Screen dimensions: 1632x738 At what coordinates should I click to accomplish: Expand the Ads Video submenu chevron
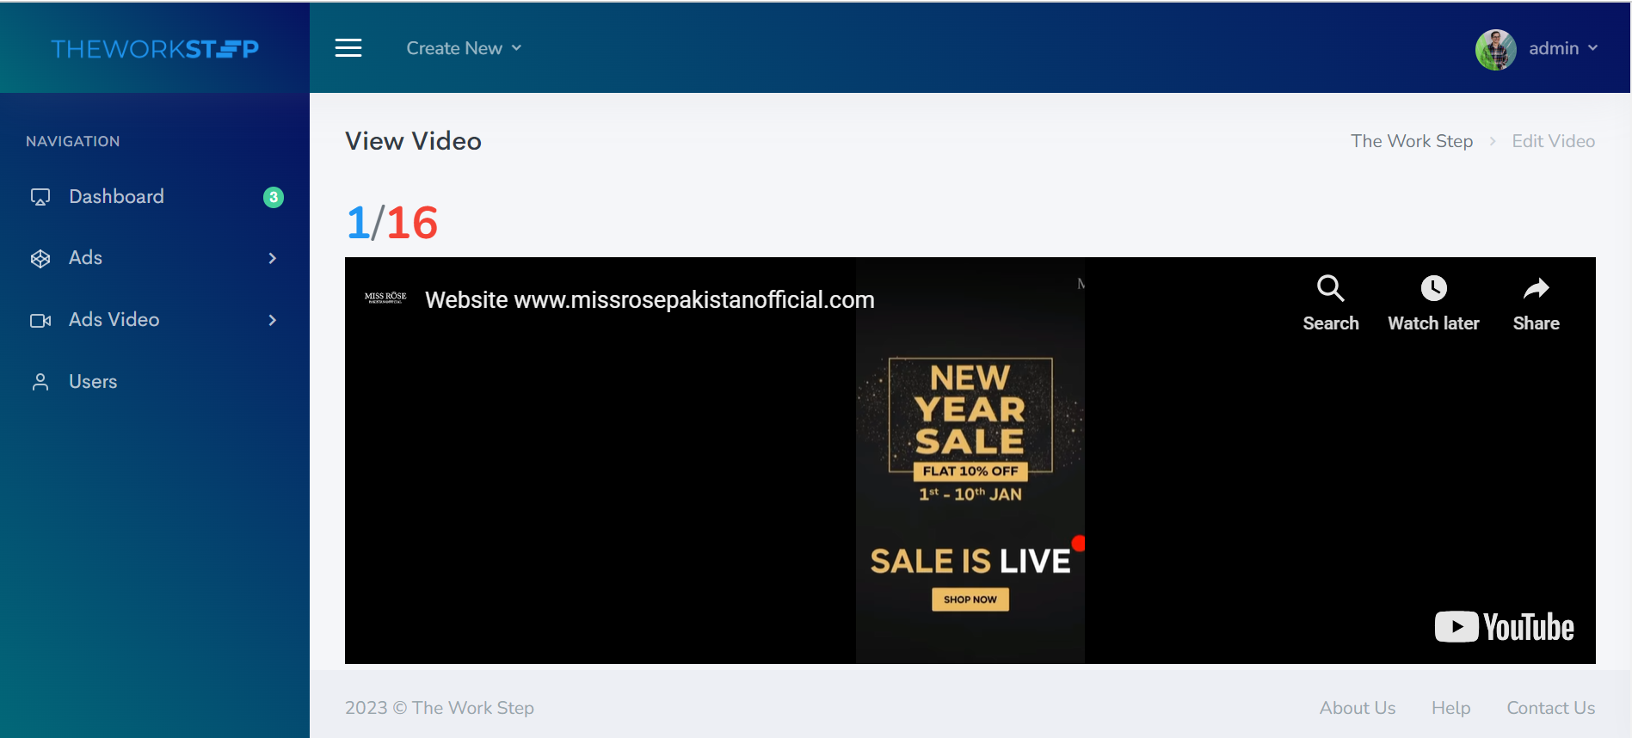pos(273,320)
